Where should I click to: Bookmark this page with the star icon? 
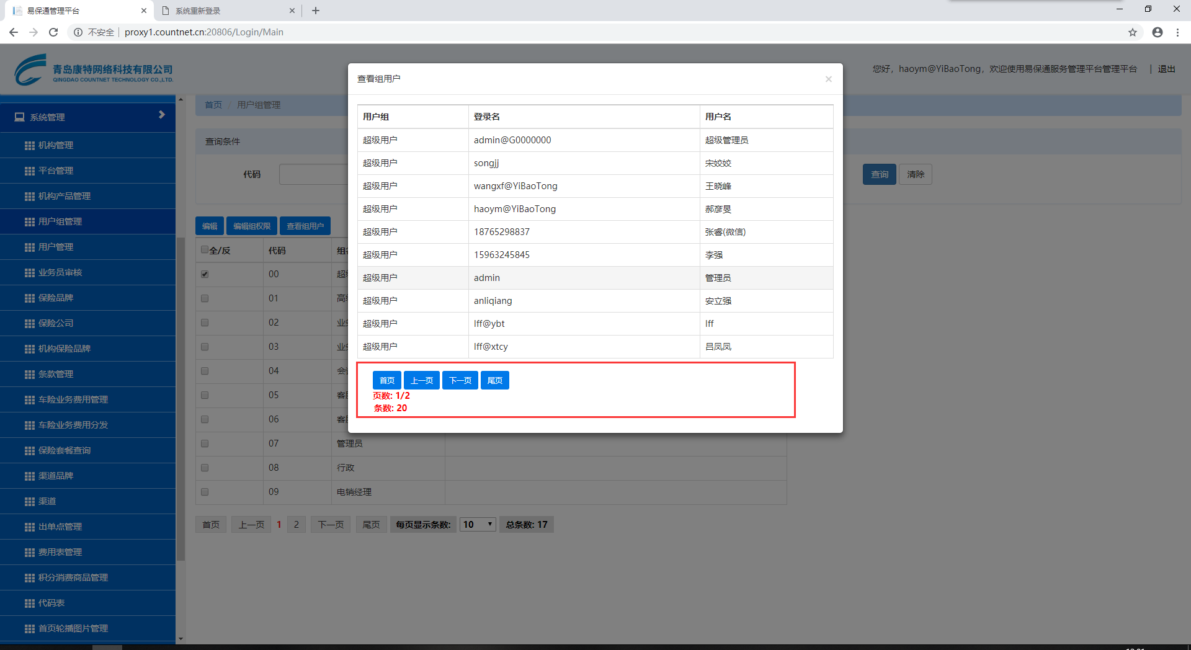pyautogui.click(x=1133, y=32)
